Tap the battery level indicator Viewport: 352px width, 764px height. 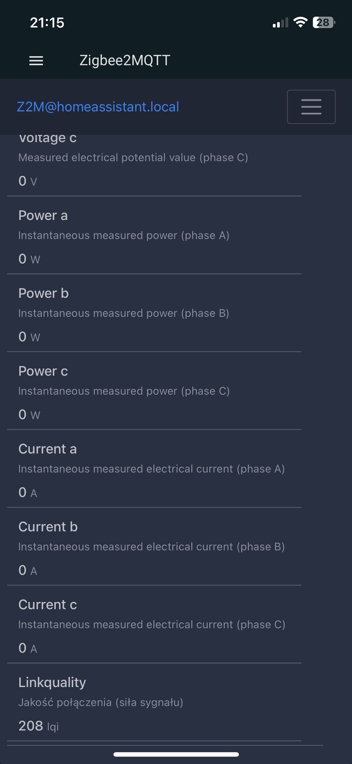(323, 23)
